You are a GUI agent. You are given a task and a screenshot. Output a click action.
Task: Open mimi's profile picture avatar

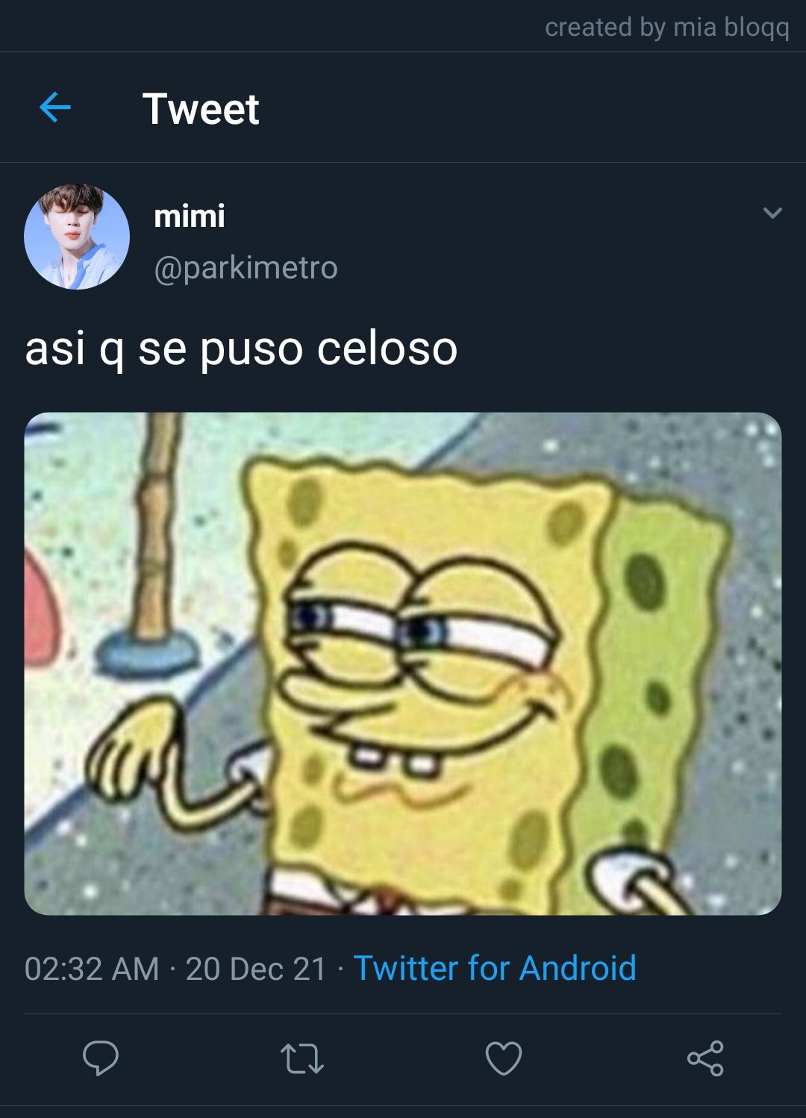pos(77,237)
